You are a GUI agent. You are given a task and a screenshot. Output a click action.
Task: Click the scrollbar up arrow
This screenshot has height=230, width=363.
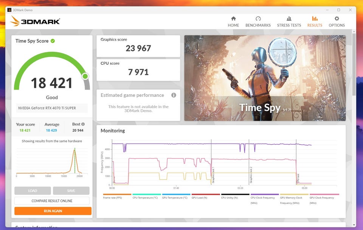354,31
